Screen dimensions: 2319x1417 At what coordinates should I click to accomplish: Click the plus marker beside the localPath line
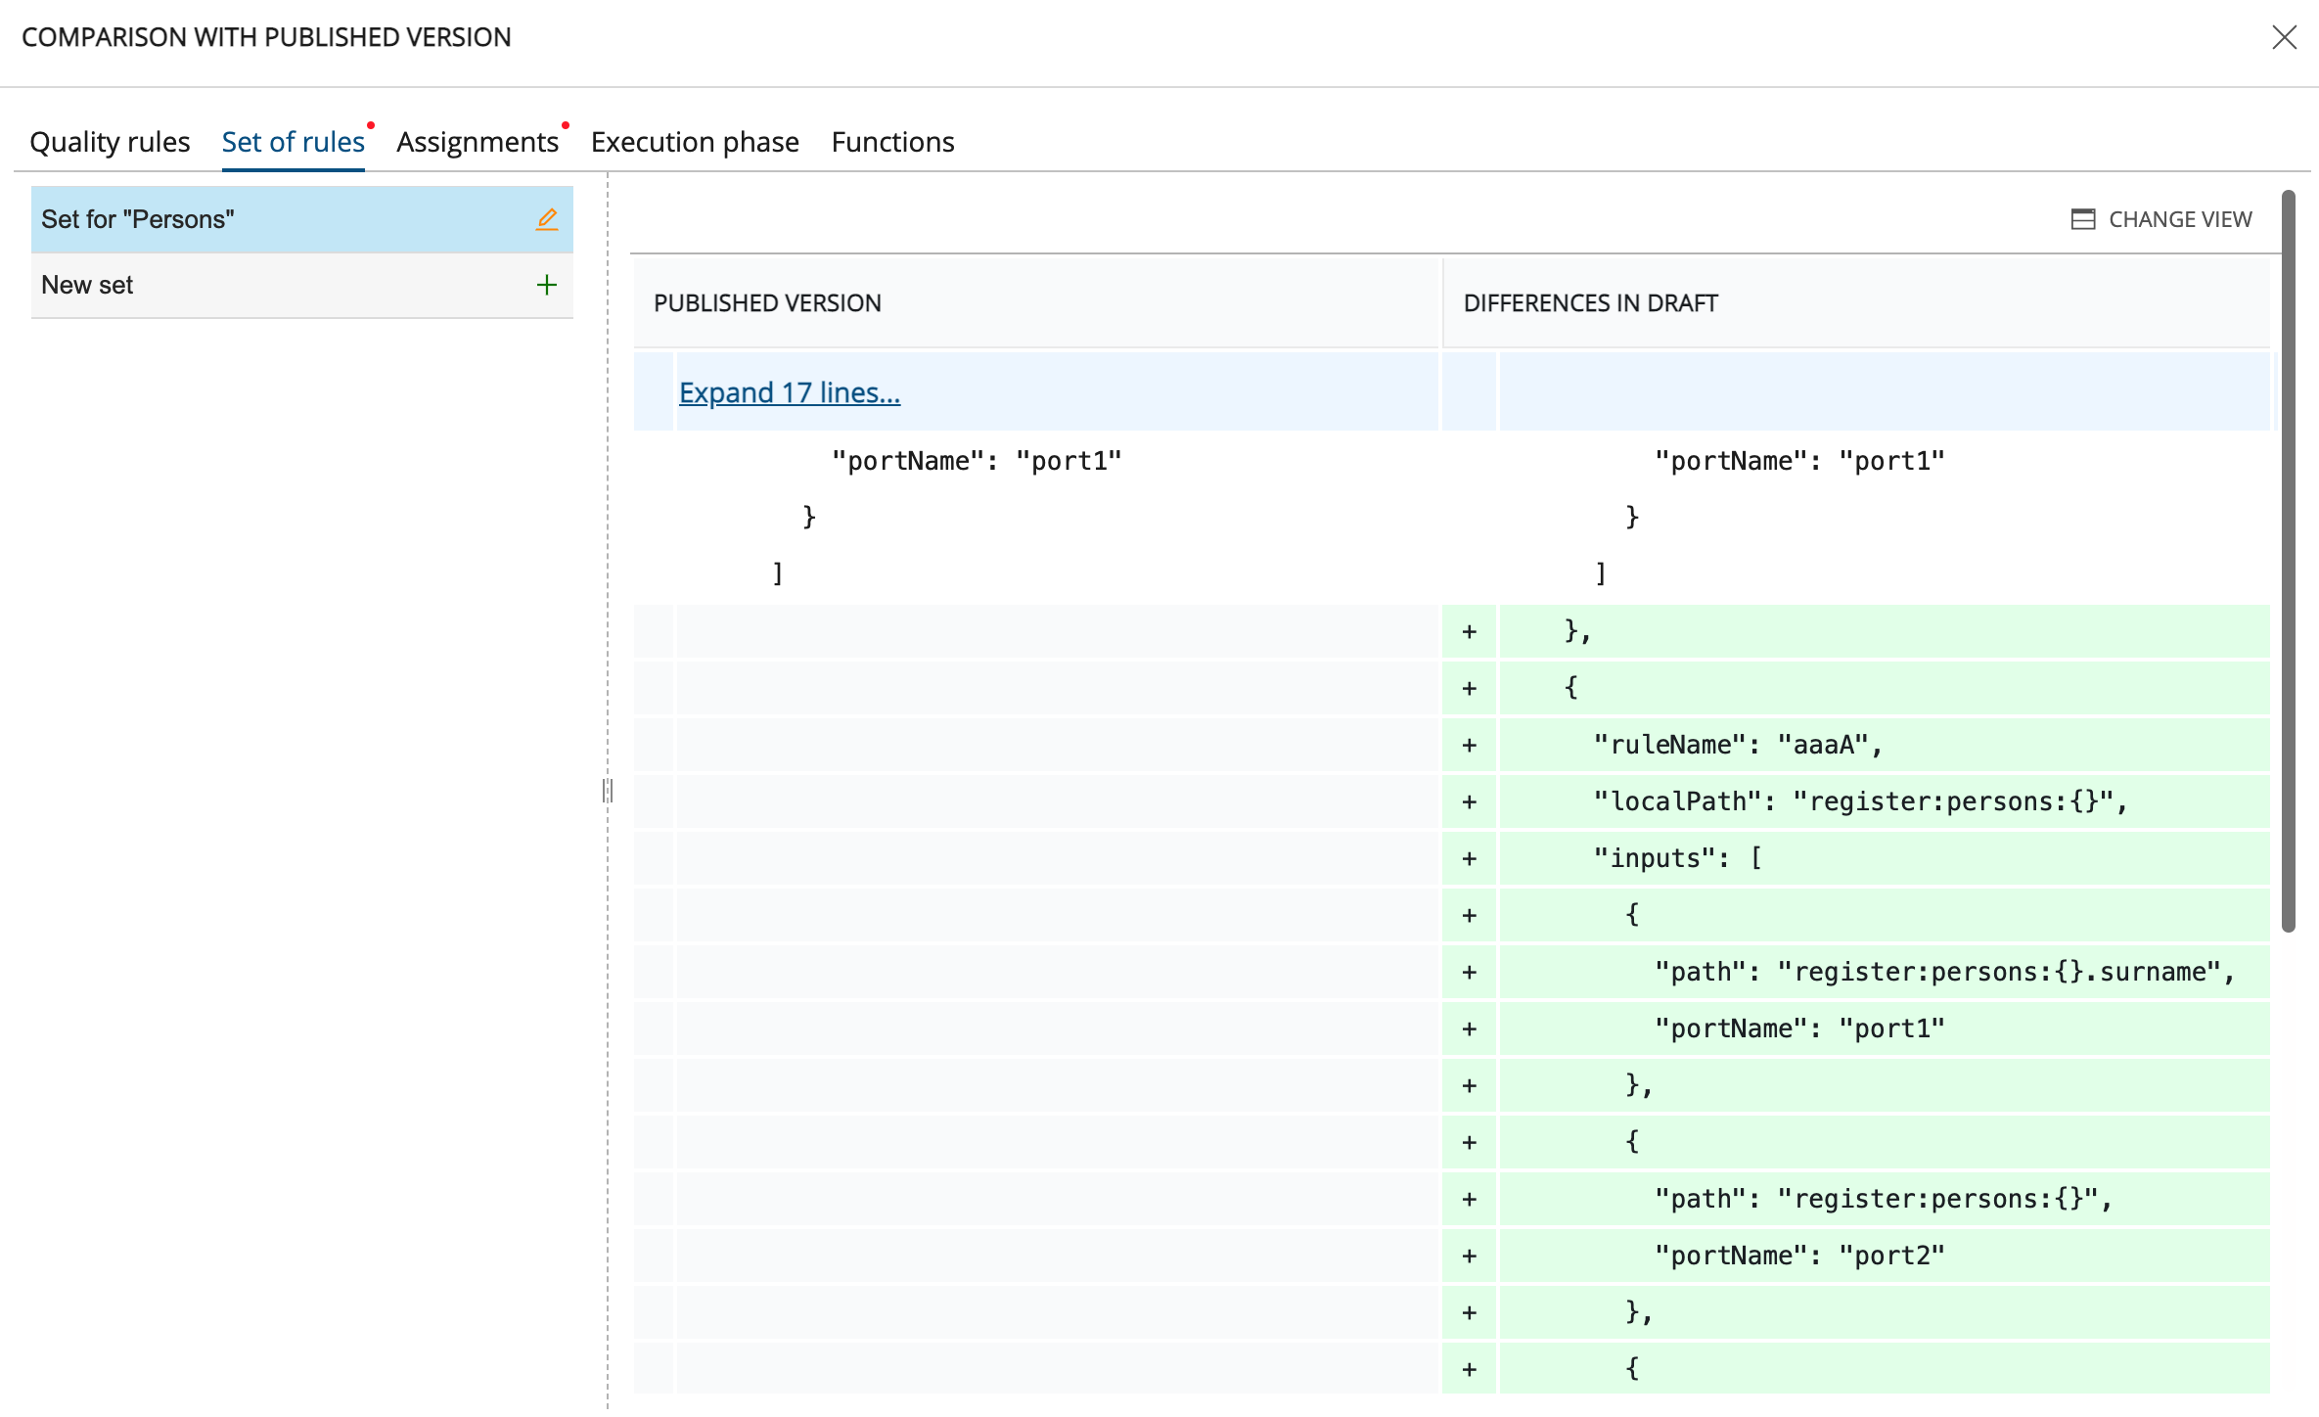(x=1469, y=801)
